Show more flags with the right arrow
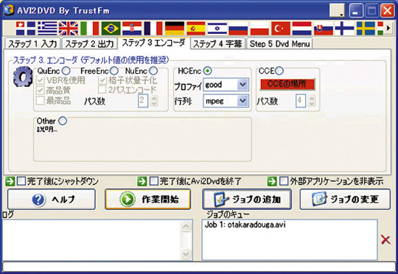 (388, 28)
